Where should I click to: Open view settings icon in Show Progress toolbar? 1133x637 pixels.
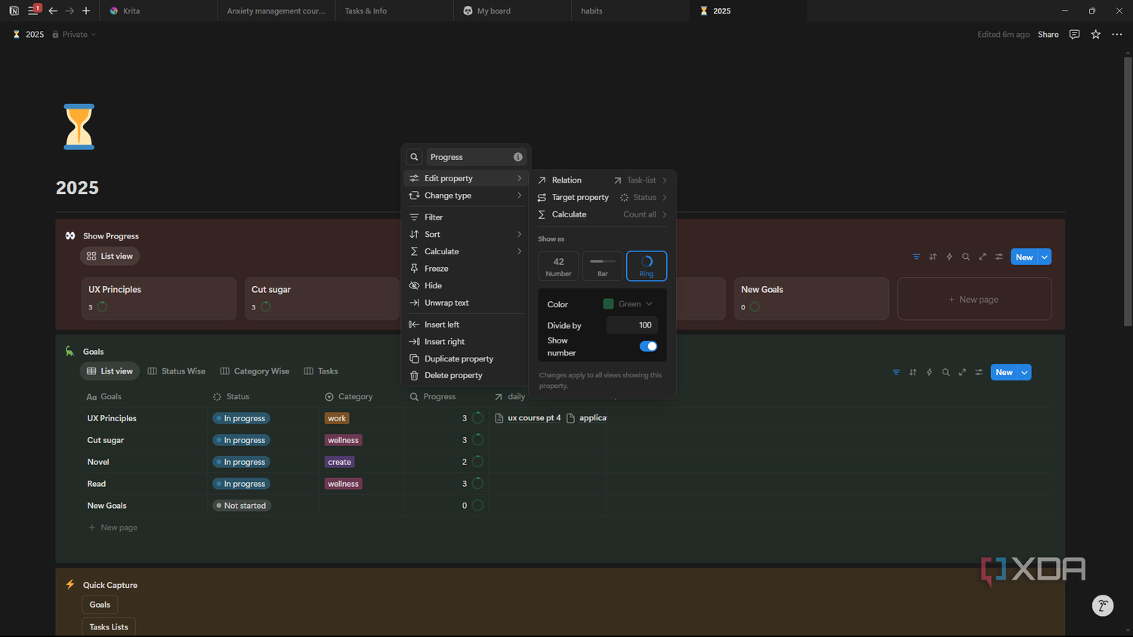click(x=999, y=257)
